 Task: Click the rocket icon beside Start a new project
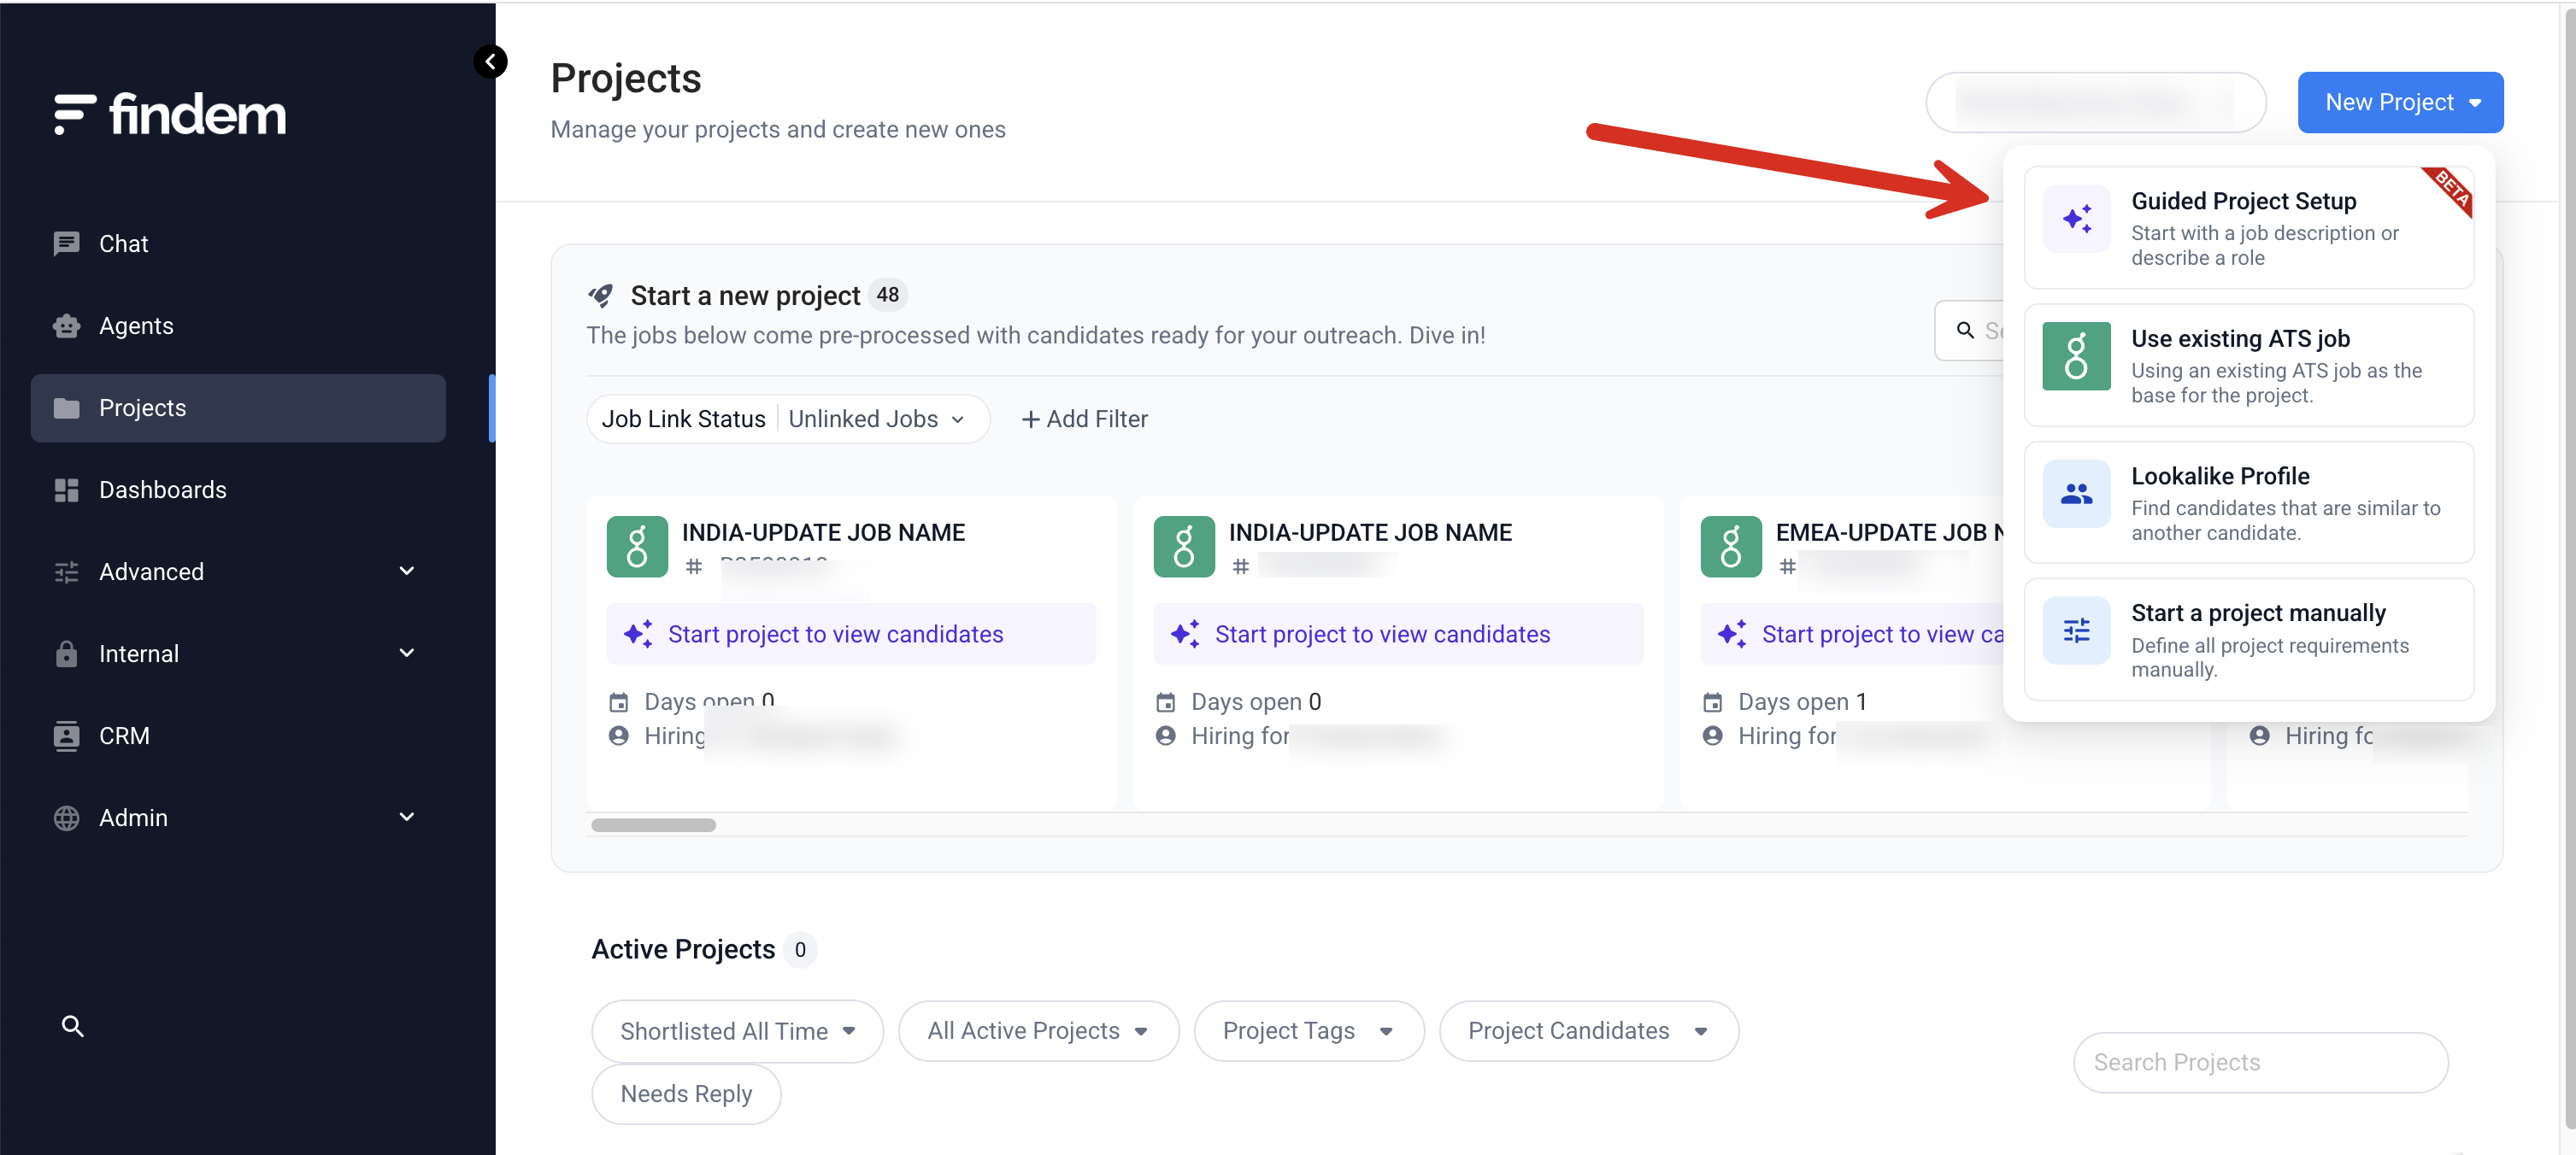tap(601, 296)
